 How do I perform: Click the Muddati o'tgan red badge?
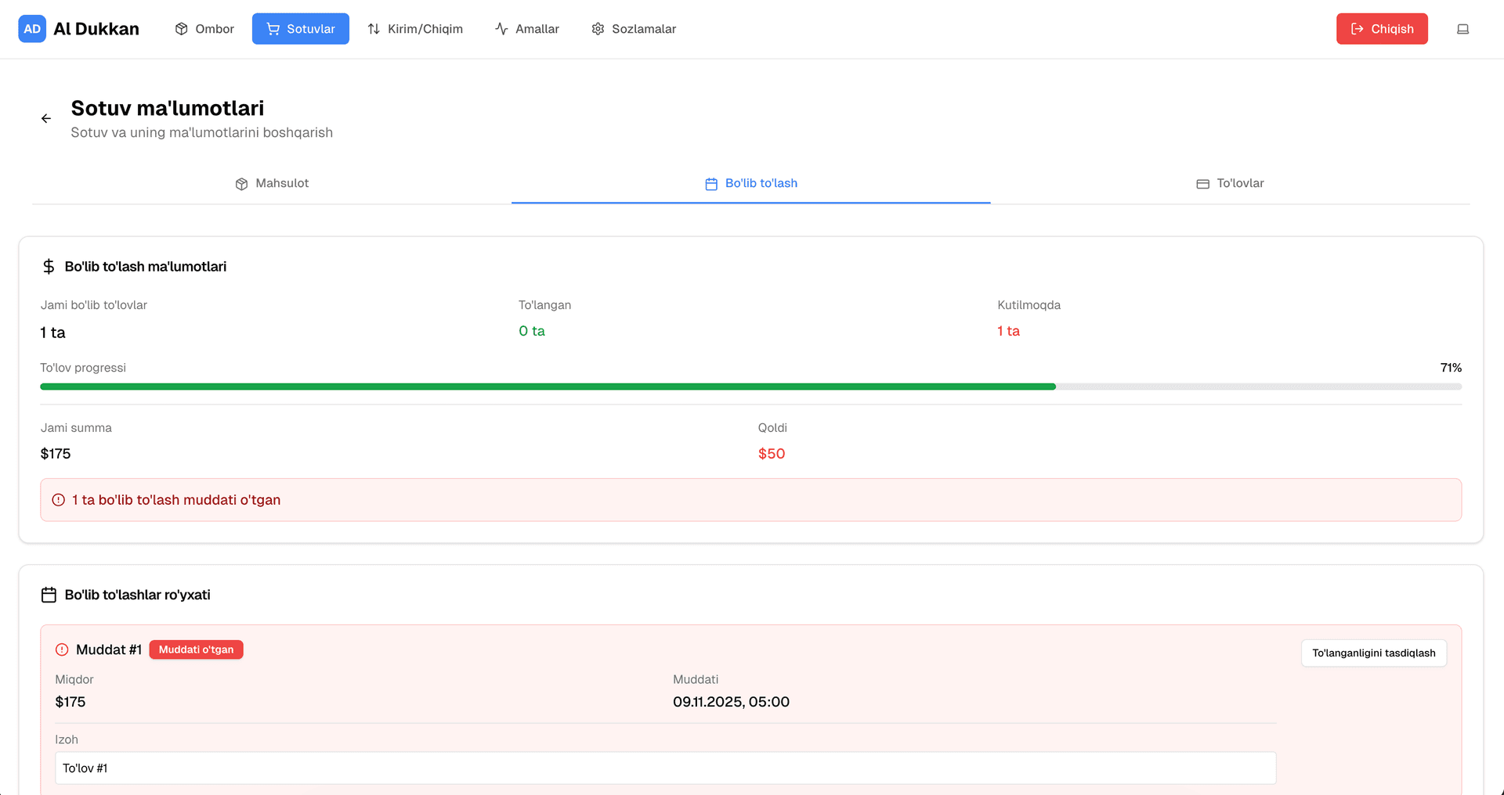tap(196, 649)
